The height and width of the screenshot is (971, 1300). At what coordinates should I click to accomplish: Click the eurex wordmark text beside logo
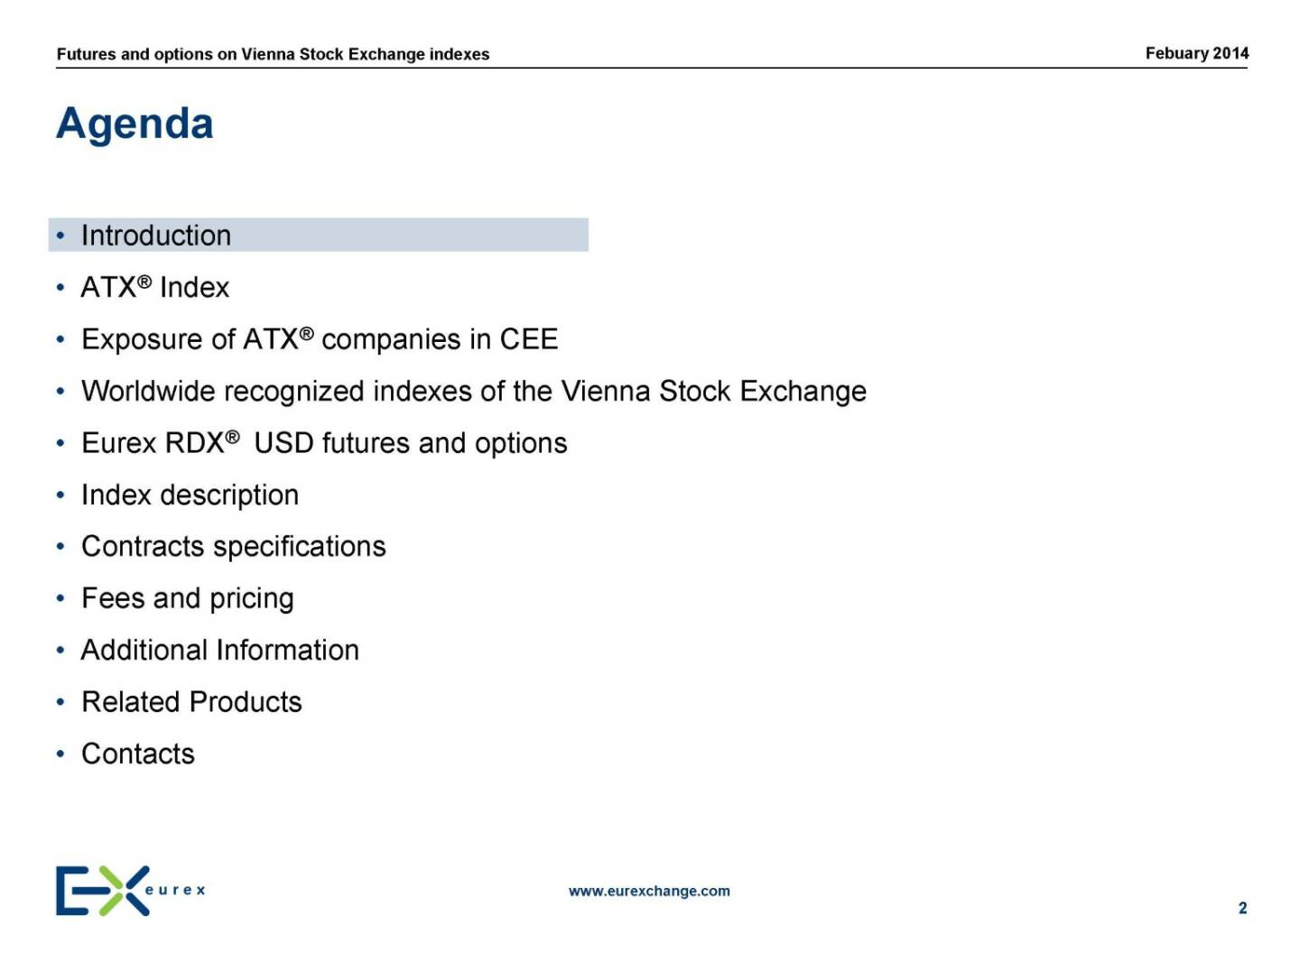coord(176,890)
